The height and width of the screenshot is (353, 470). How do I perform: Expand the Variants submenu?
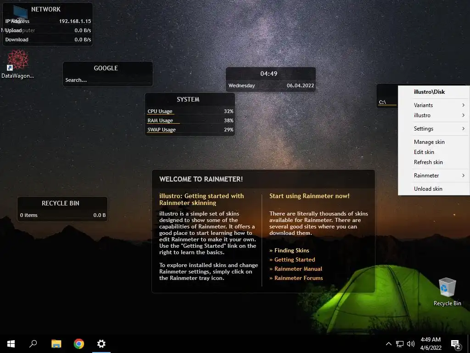434,105
